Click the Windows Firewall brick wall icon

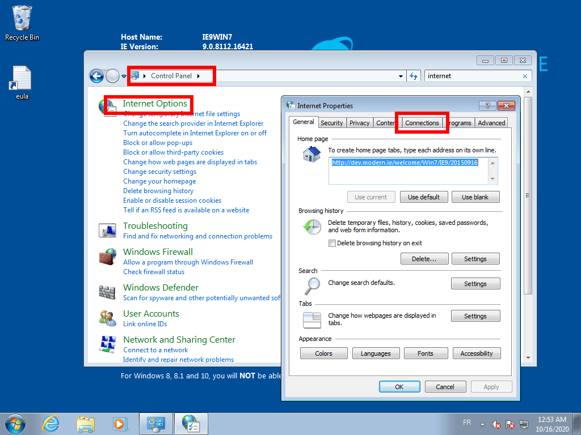tap(108, 256)
